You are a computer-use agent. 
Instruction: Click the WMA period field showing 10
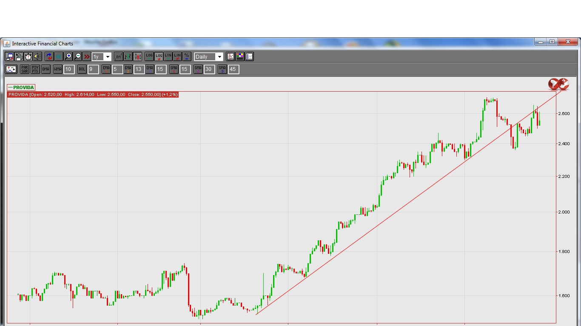click(69, 69)
